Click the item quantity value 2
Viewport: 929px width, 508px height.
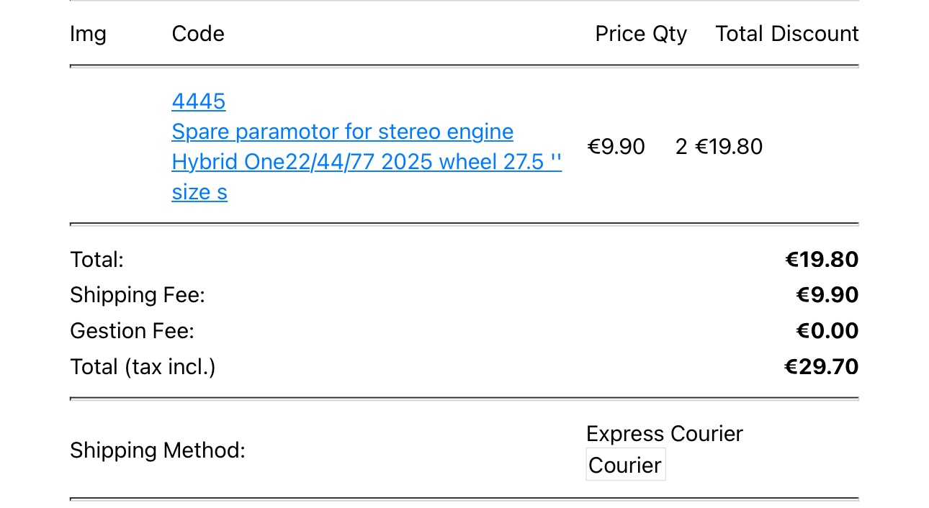click(681, 147)
